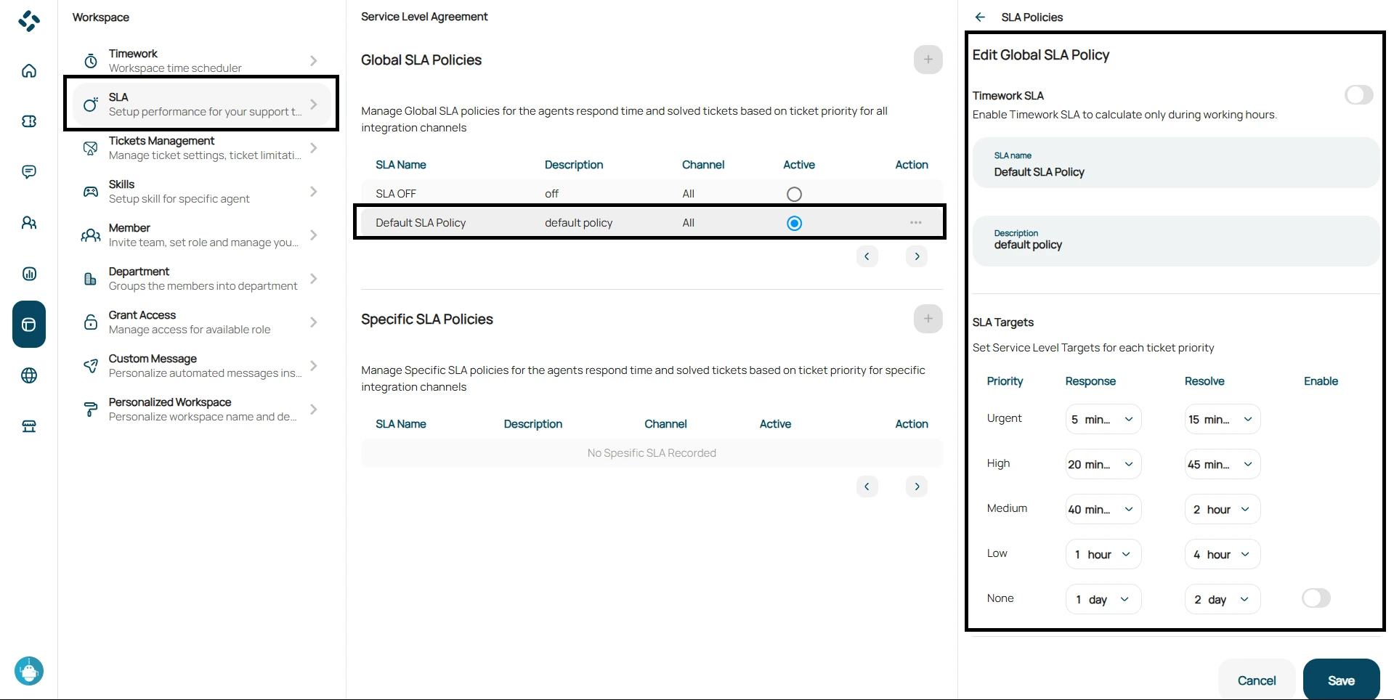Open the None resolve day dropdown

[x=1222, y=600]
